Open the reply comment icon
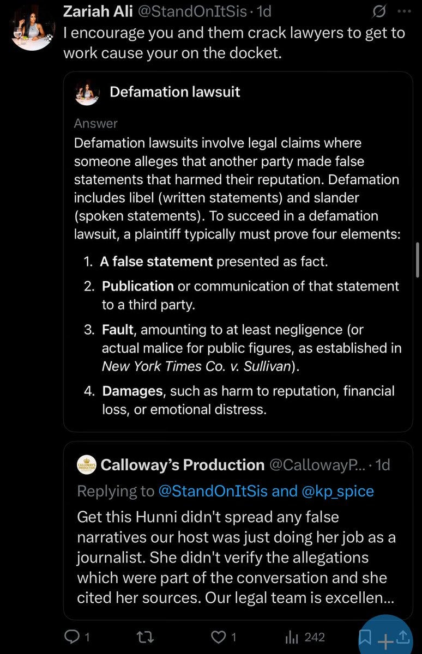422x654 pixels. tap(71, 637)
